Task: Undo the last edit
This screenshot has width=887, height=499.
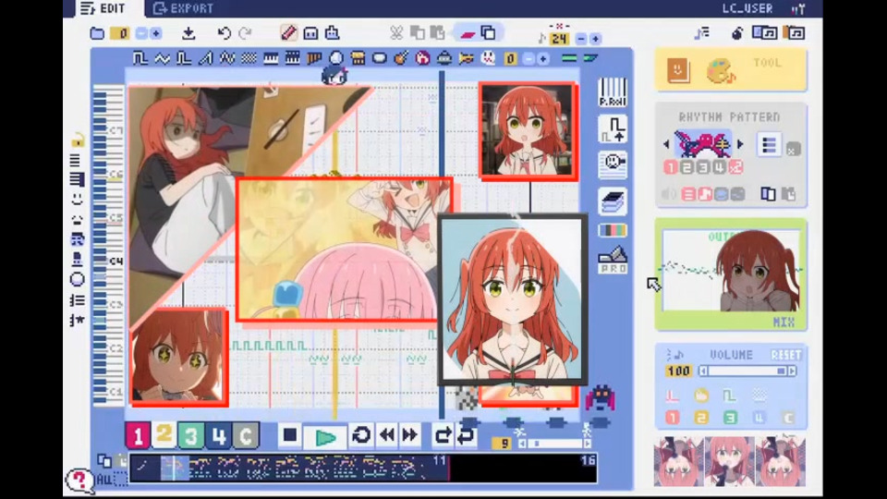Action: [224, 33]
